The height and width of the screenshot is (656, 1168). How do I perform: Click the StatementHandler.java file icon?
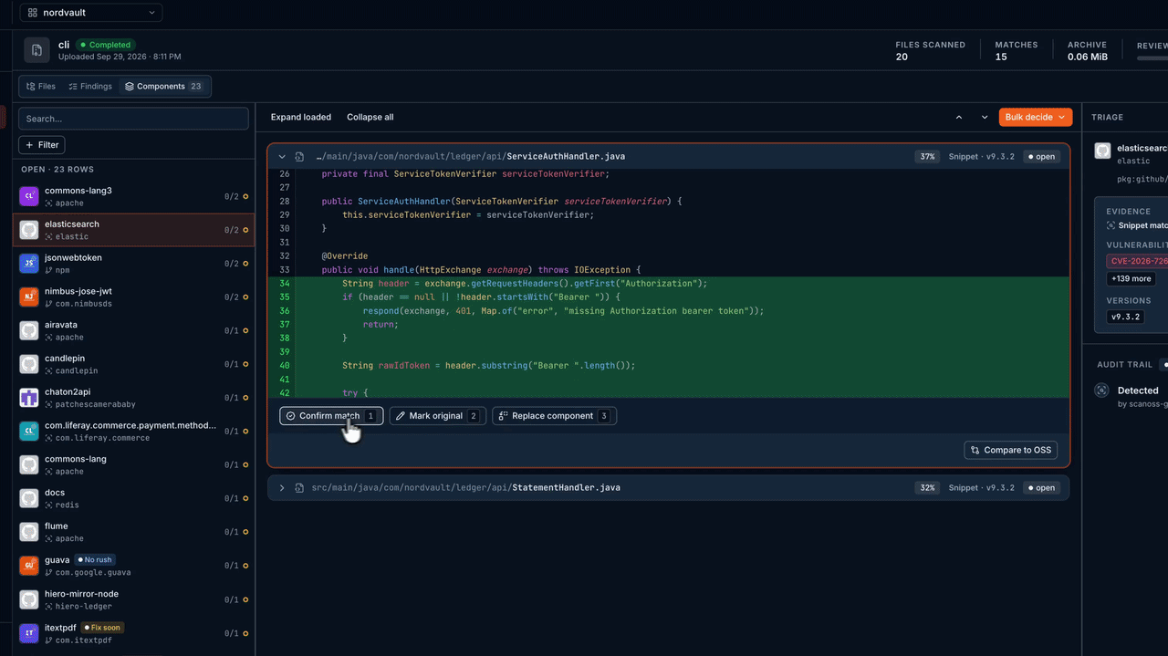[x=299, y=488]
